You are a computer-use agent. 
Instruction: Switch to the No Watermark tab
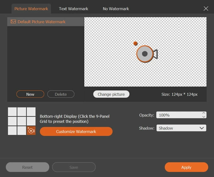click(116, 9)
